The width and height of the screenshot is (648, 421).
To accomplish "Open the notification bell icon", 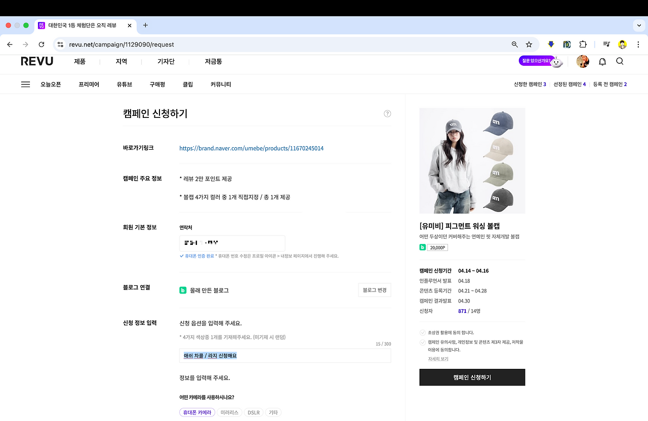I will 602,61.
